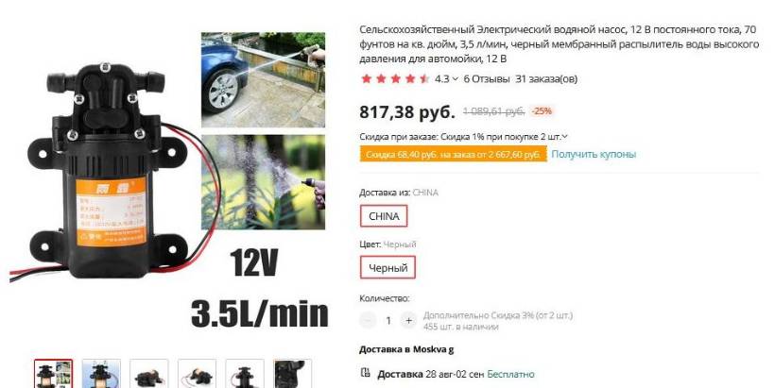Select the fourth pump thumbnail with wires
The image size is (775, 388).
(197, 374)
